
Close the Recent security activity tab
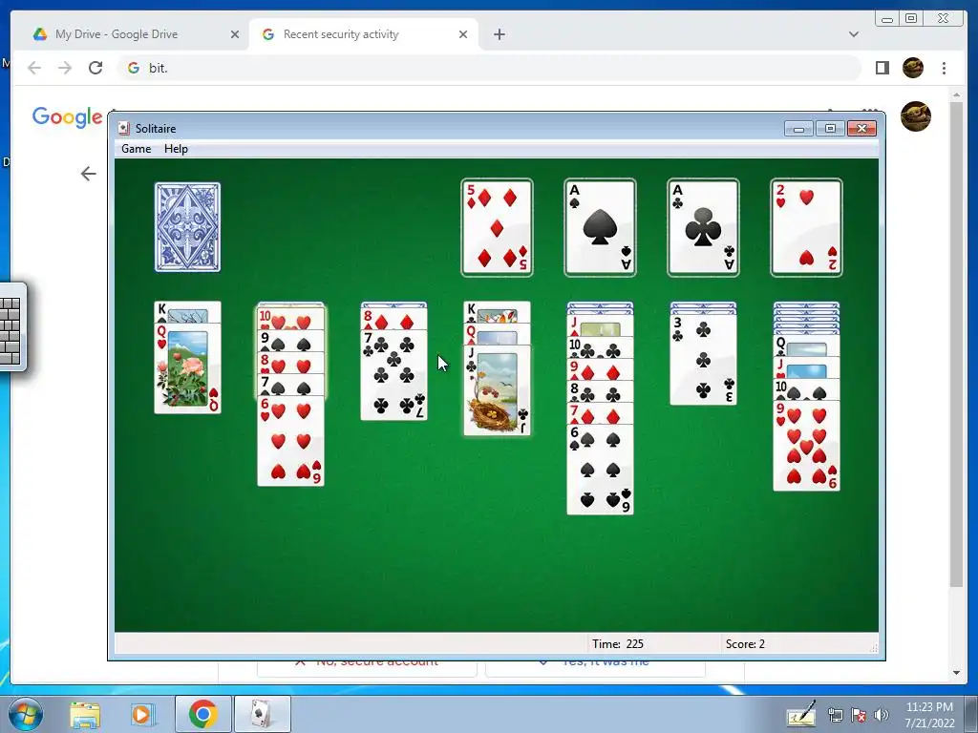pyautogui.click(x=463, y=34)
